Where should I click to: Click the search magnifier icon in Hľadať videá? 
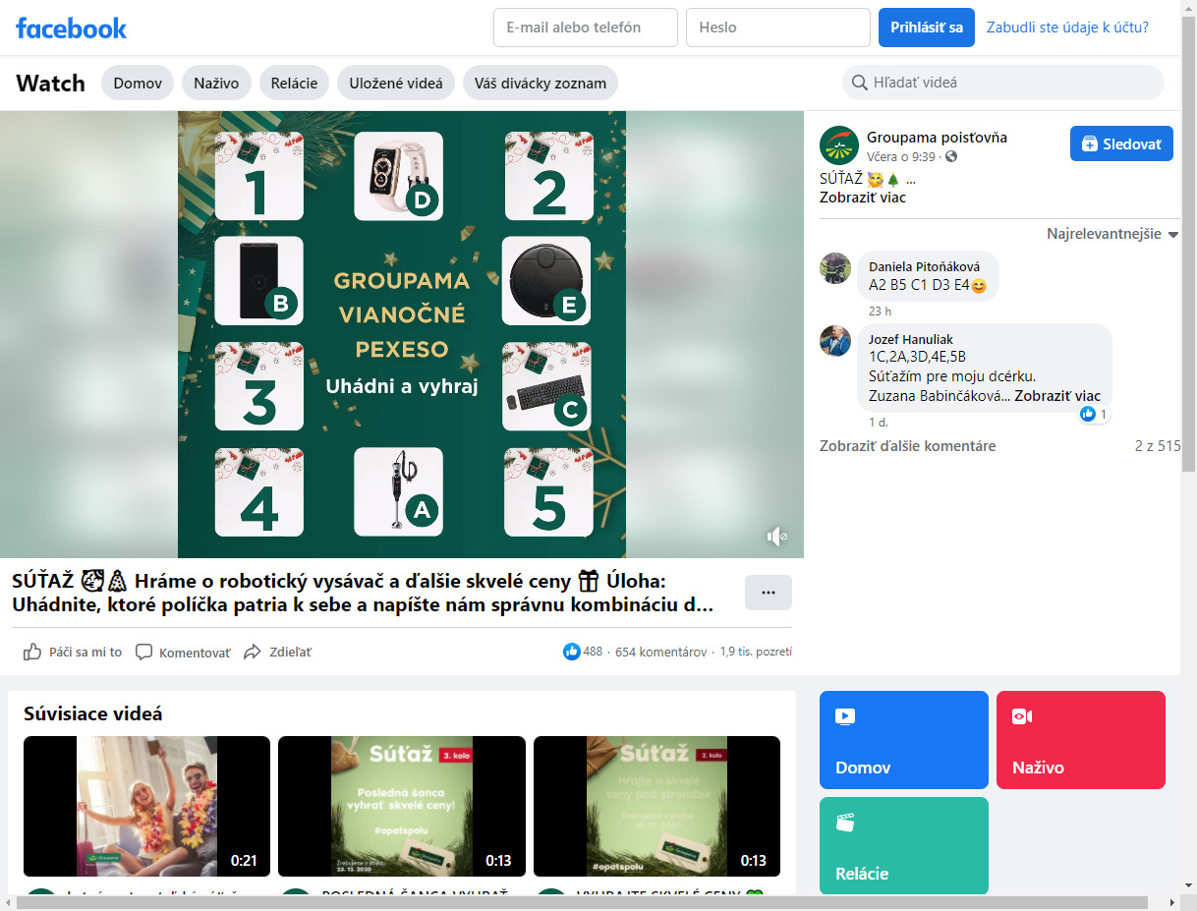click(x=860, y=83)
